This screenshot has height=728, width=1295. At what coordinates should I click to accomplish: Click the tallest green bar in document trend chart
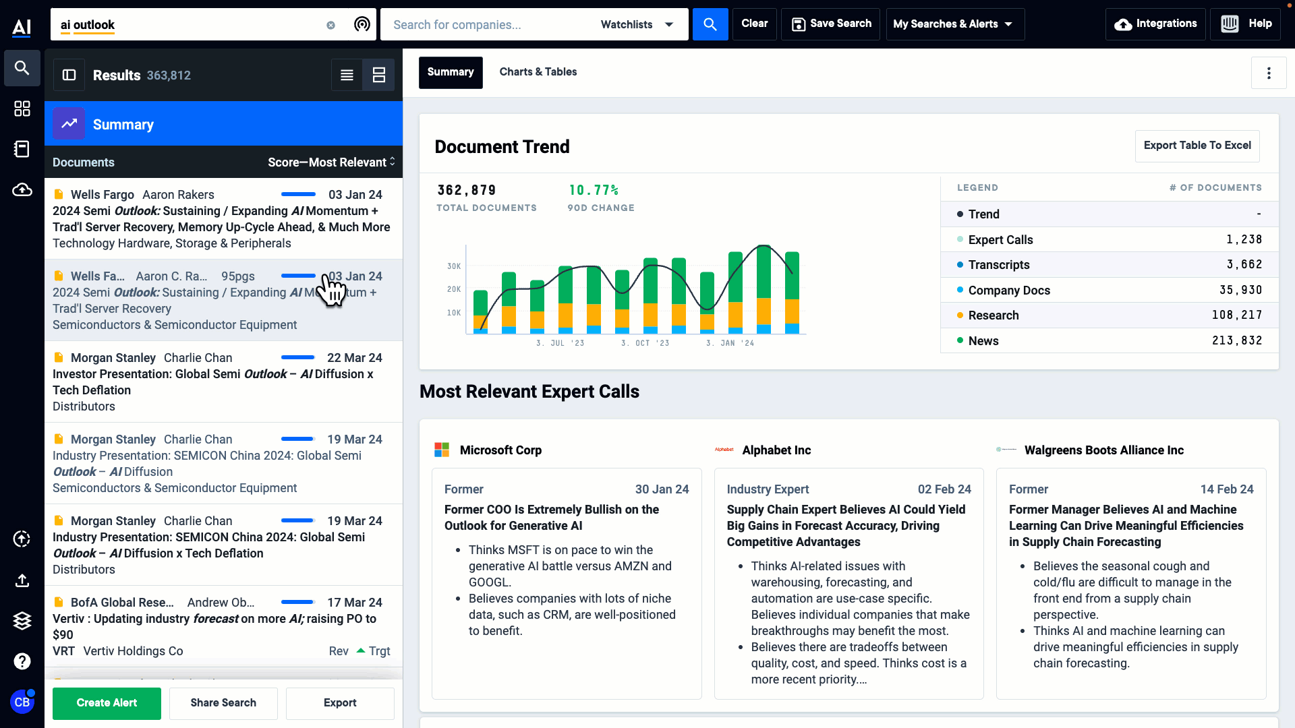click(x=764, y=272)
